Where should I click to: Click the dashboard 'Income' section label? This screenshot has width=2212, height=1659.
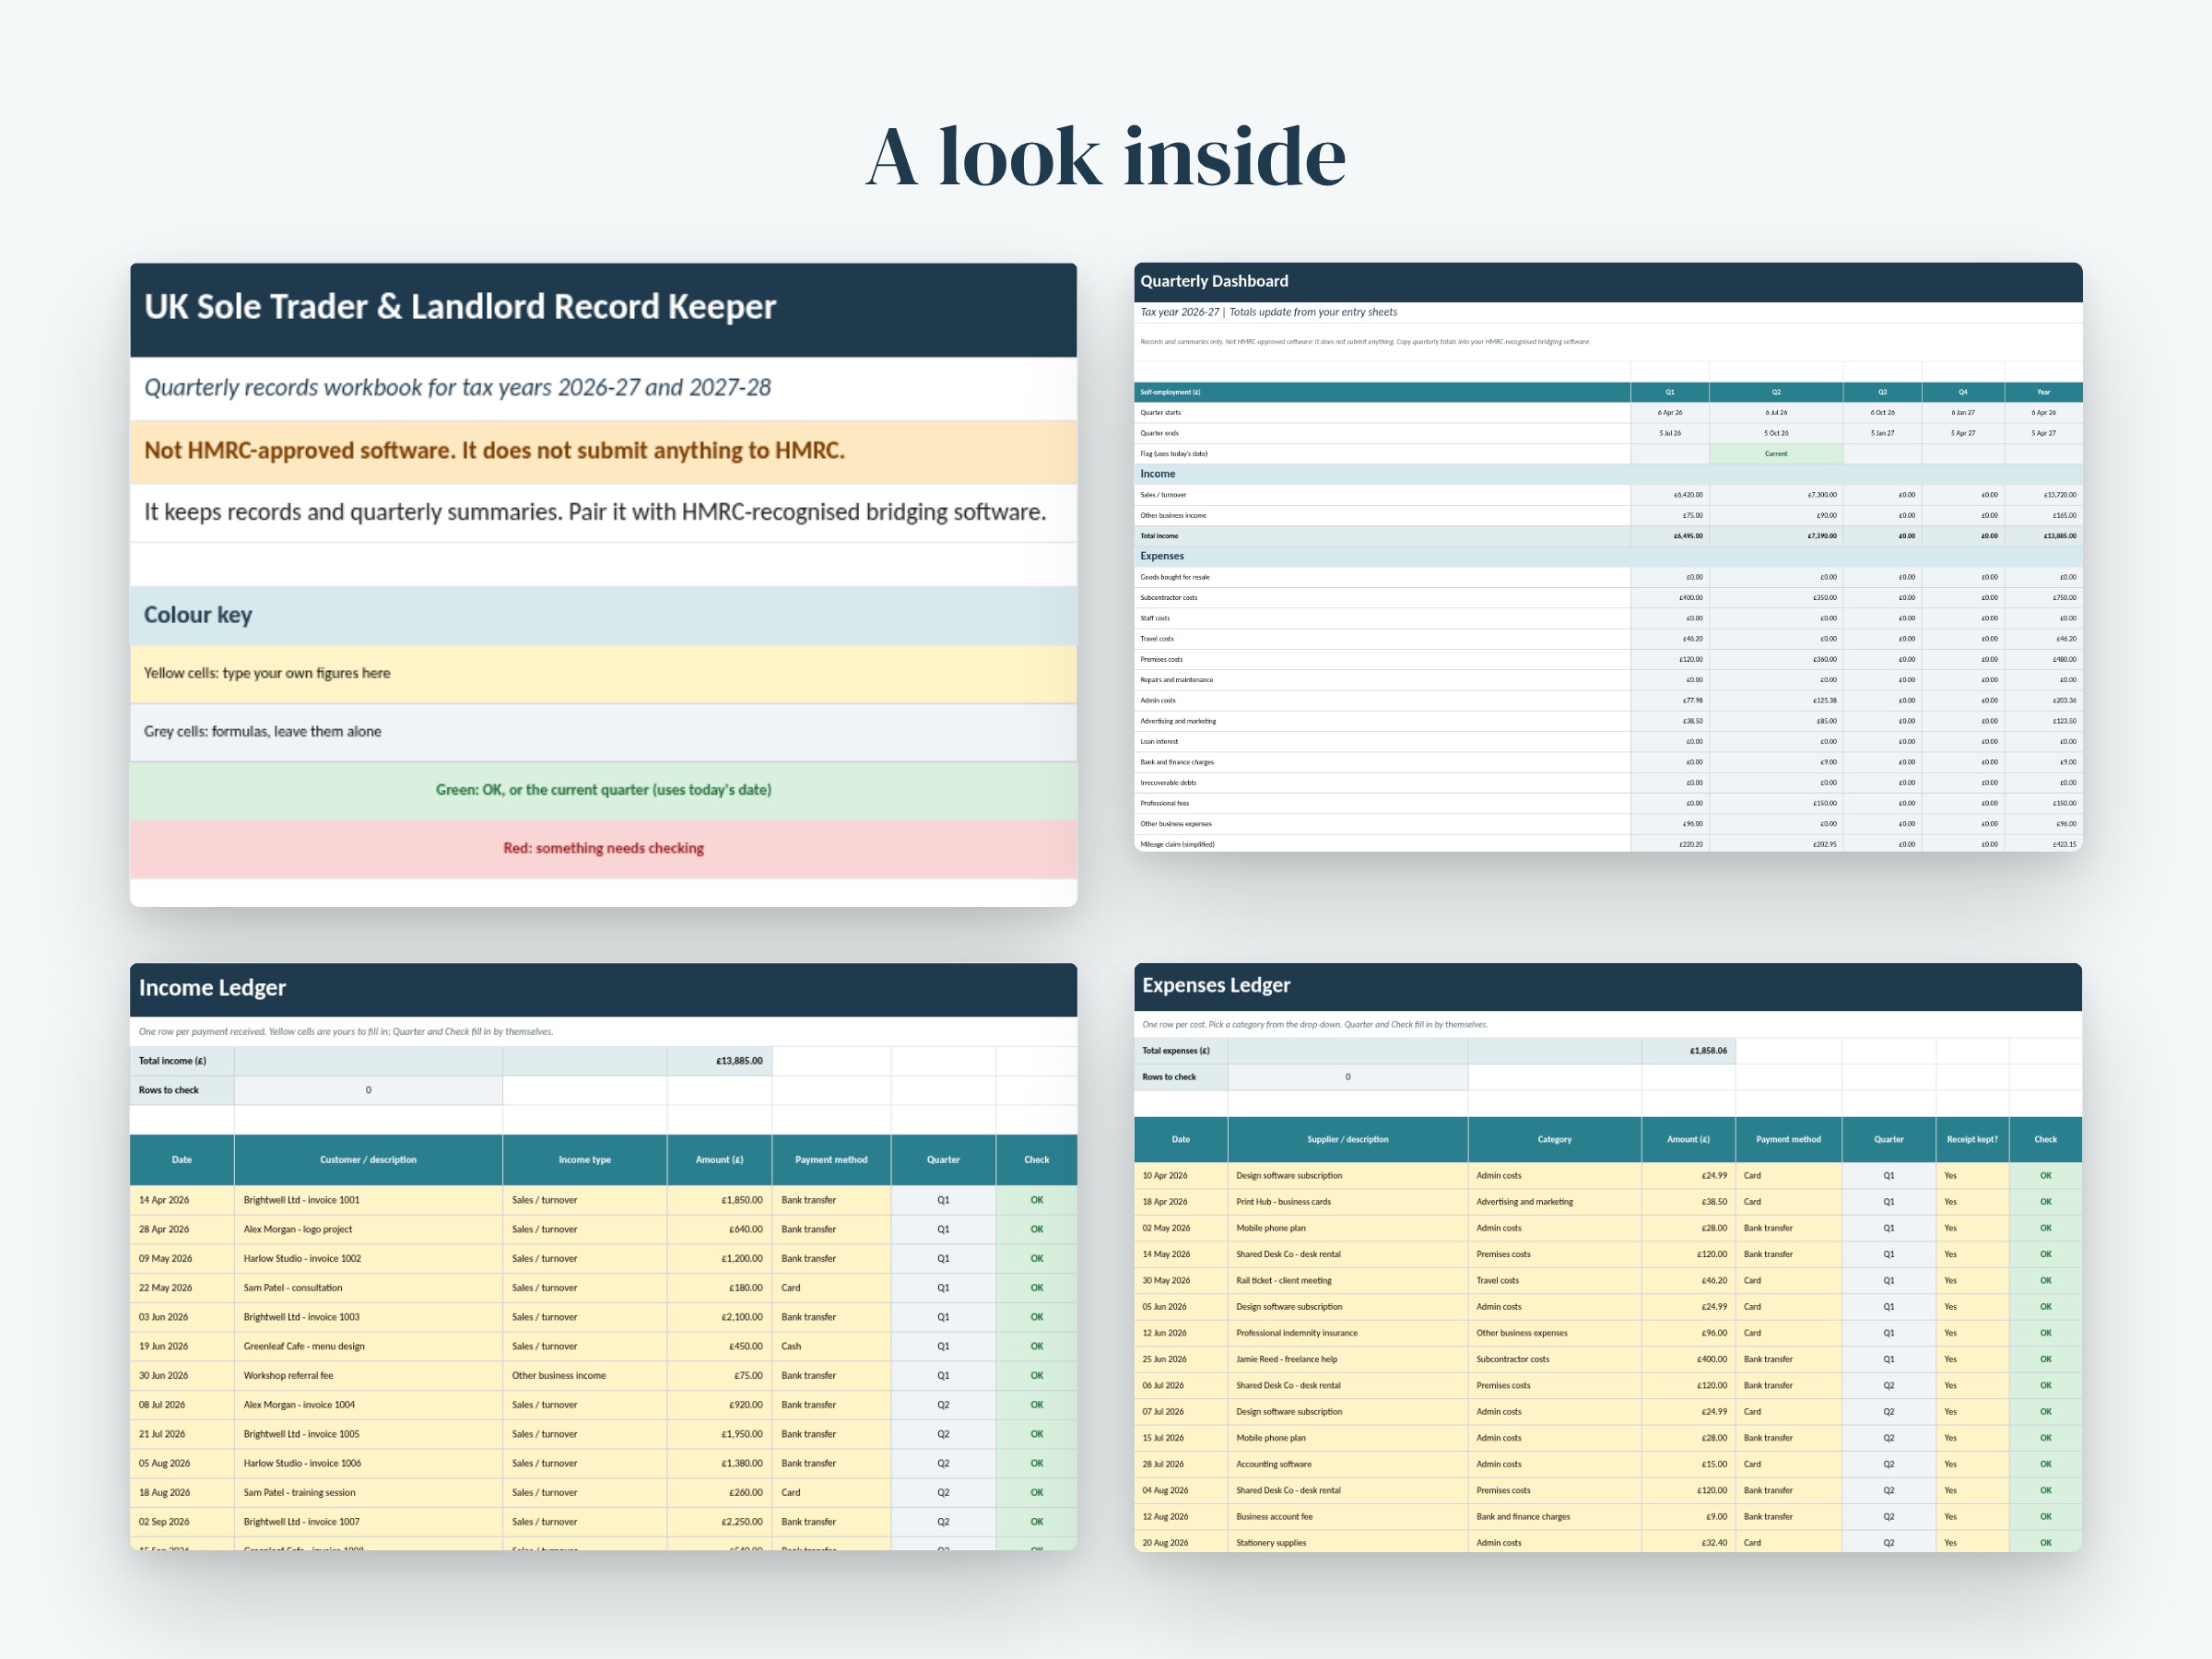click(1158, 474)
